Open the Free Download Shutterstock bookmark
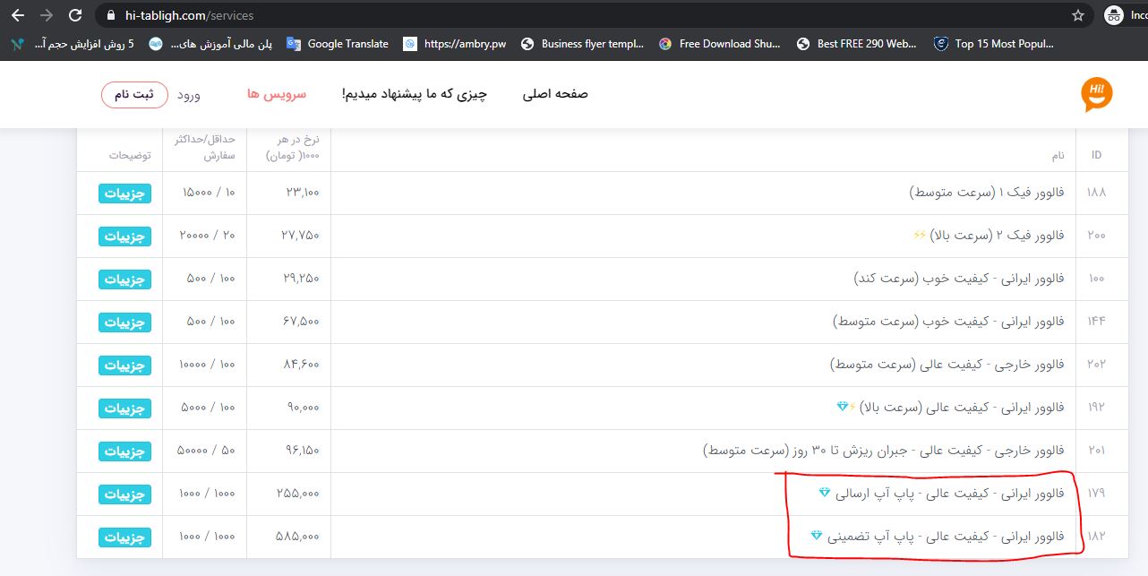 coord(720,43)
